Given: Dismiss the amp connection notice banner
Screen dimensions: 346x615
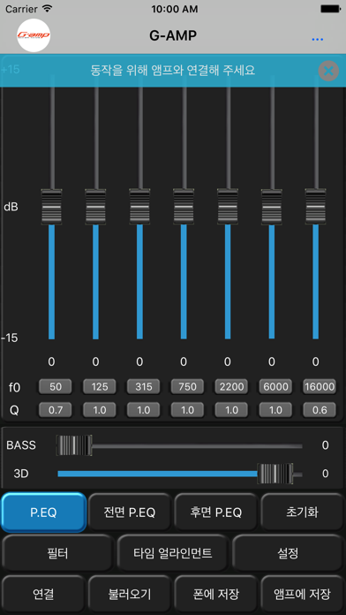Looking at the screenshot, I should pos(328,71).
